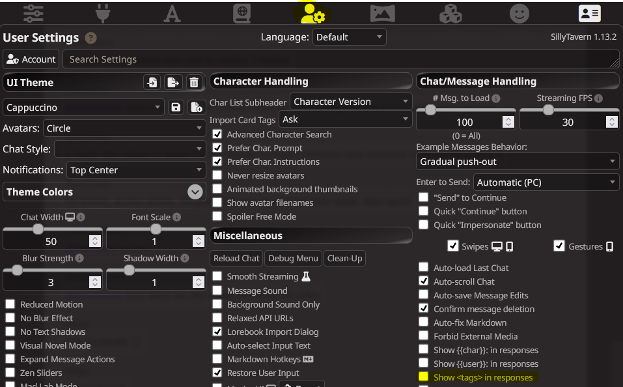Enable Visual Novel Mode checkbox
The width and height of the screenshot is (623, 387).
coord(10,345)
